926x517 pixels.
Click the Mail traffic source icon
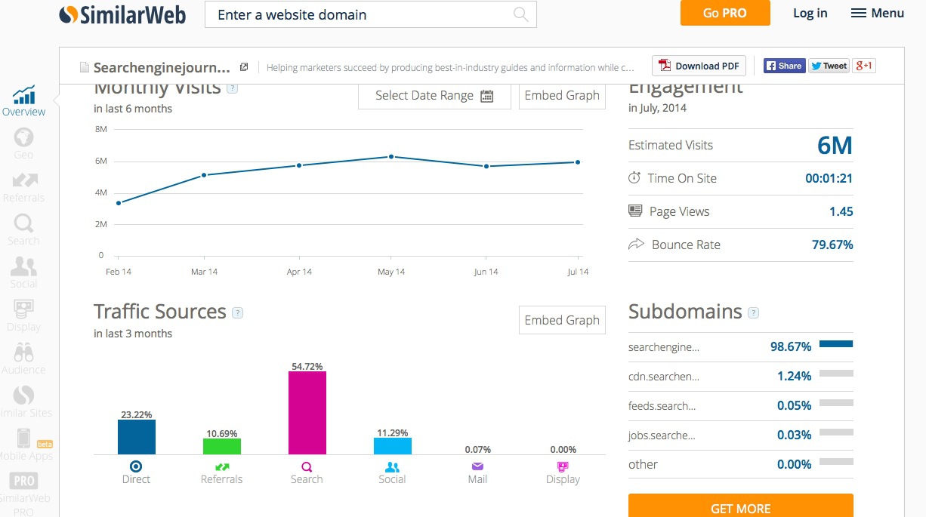(x=477, y=466)
